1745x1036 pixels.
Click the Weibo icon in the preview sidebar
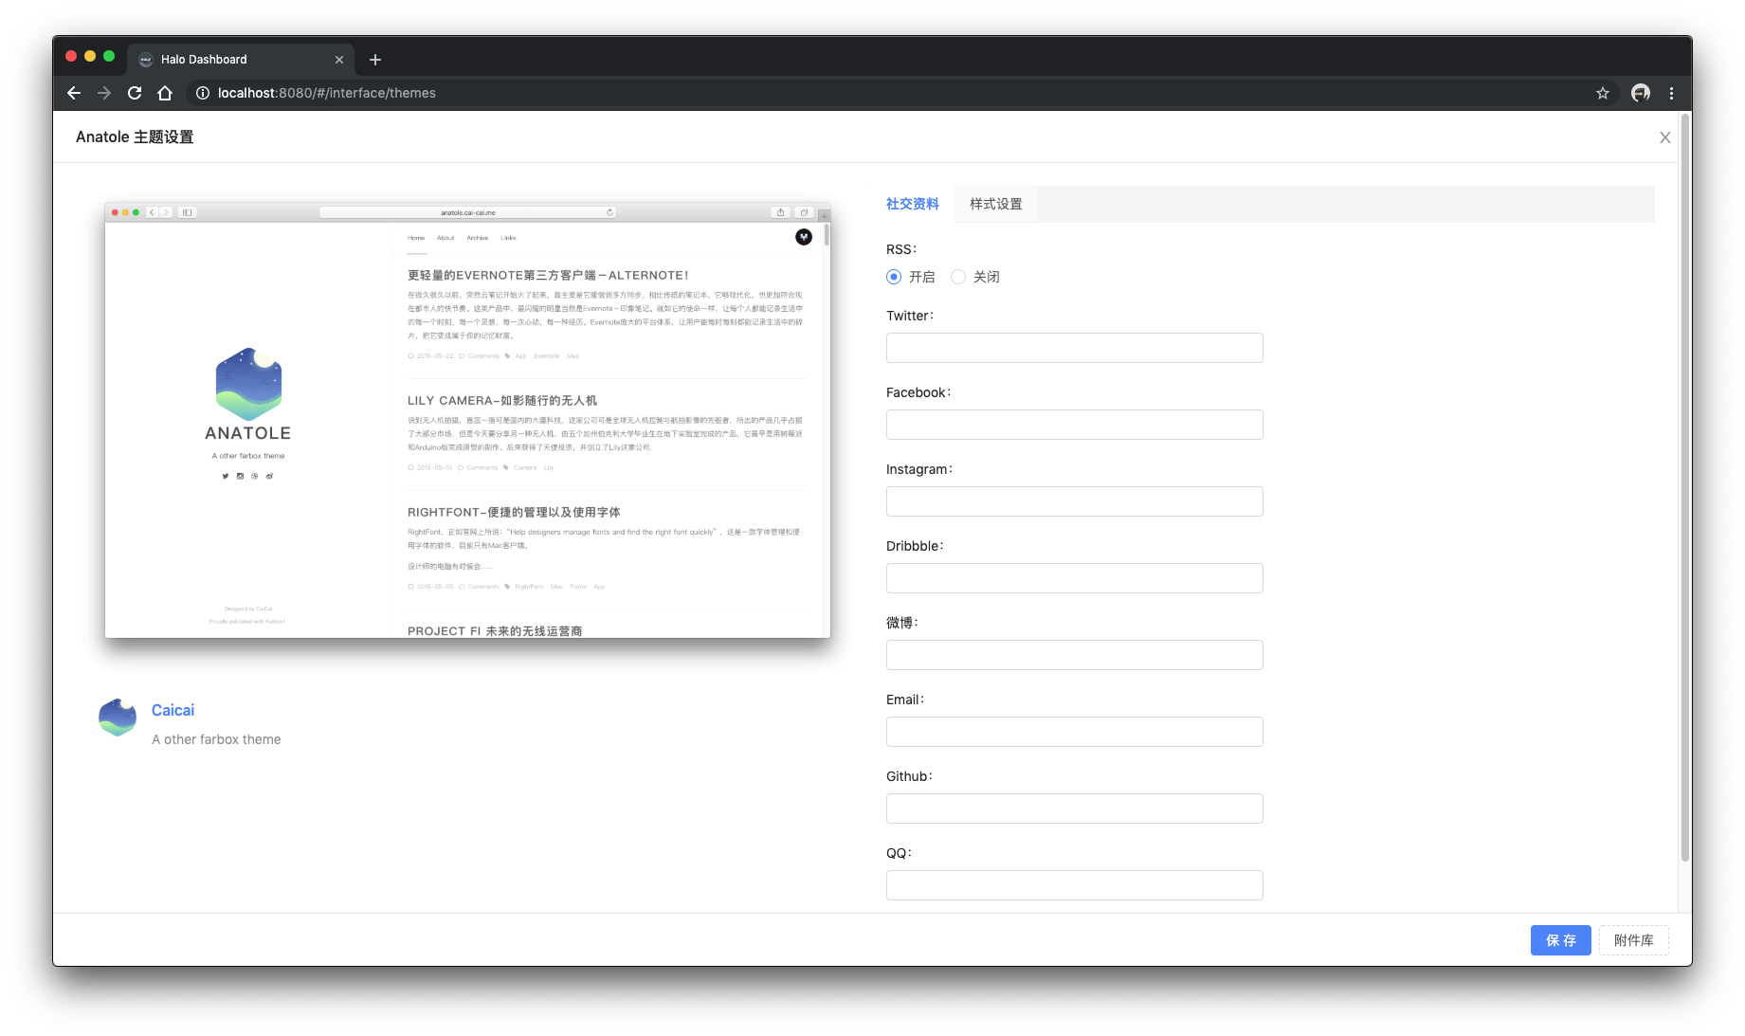point(269,476)
